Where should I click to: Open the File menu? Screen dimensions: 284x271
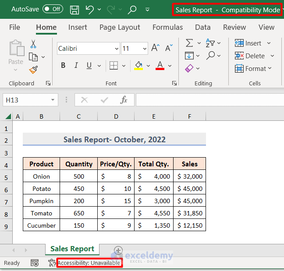(14, 27)
